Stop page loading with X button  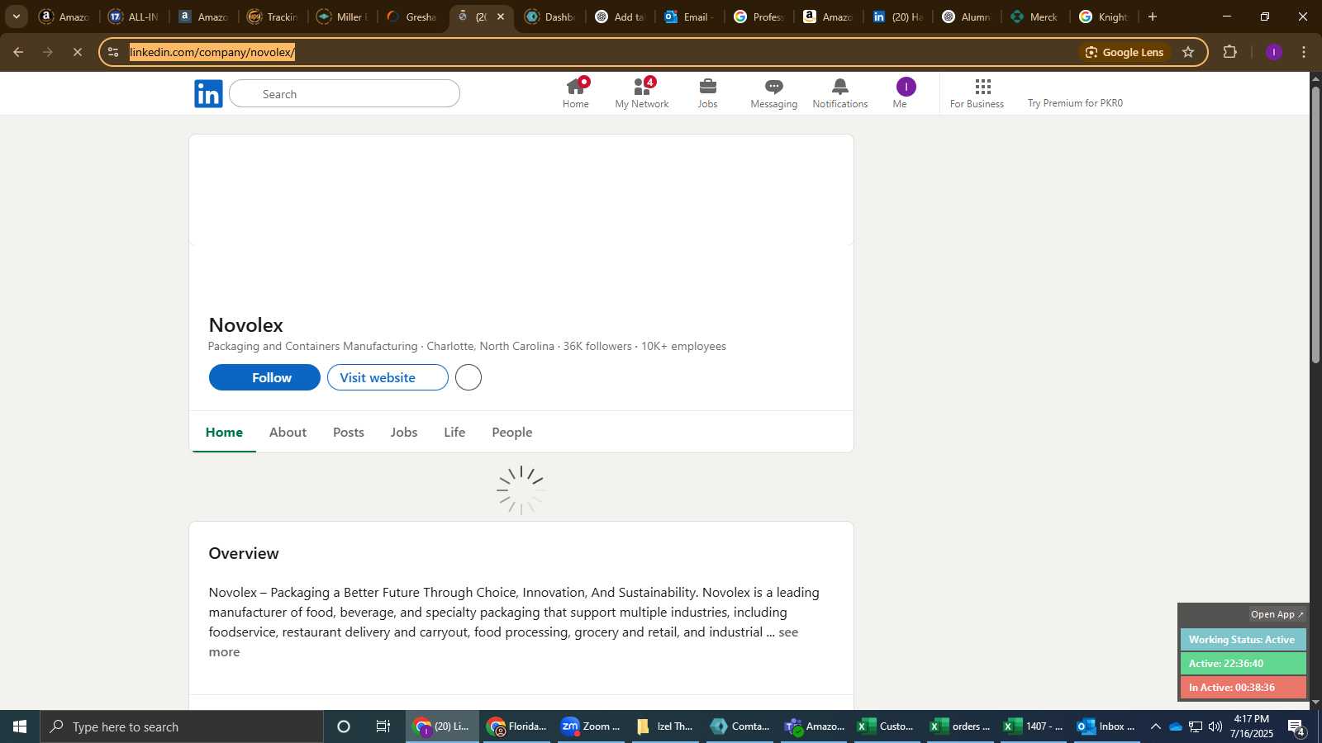point(78,52)
